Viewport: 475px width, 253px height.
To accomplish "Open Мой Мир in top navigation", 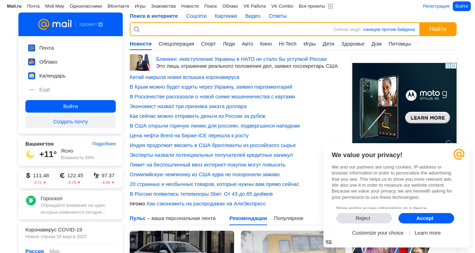I will point(55,6).
